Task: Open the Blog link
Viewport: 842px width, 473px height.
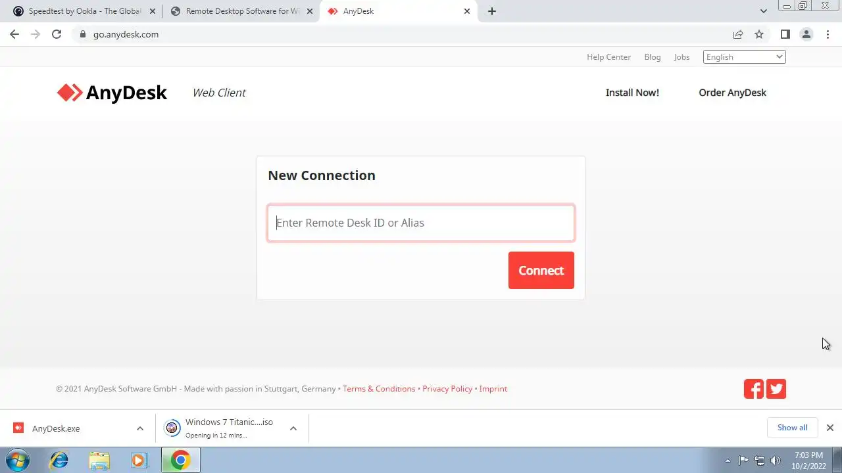Action: (x=653, y=57)
